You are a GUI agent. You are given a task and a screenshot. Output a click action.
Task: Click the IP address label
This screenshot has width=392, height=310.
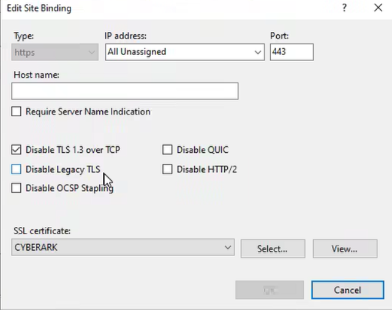click(x=126, y=36)
